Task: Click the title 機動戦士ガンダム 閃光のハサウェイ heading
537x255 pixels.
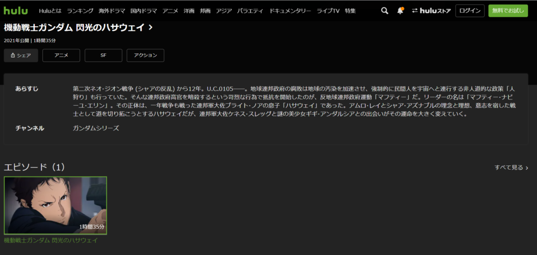Action: point(74,28)
